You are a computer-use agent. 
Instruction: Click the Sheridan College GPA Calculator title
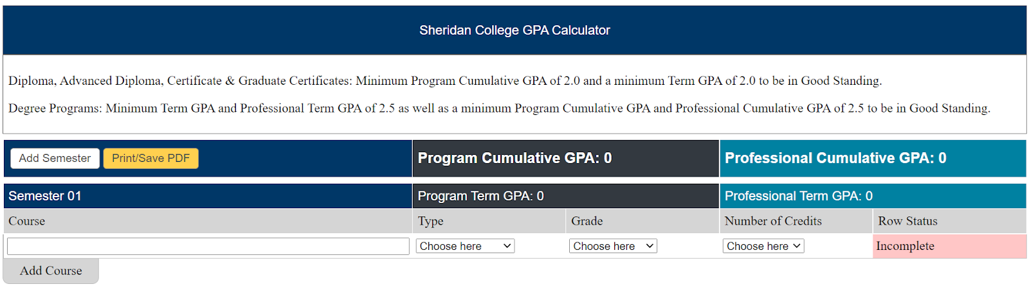pos(514,30)
